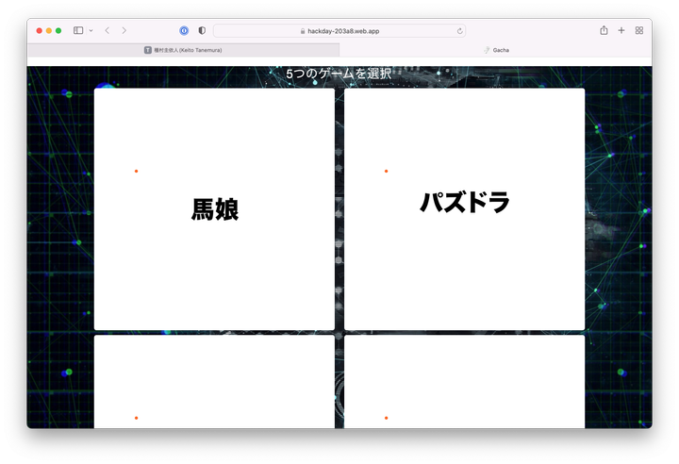Screen dimensions: 679x464
Task: Open the 1Password extension icon
Action: click(x=184, y=30)
